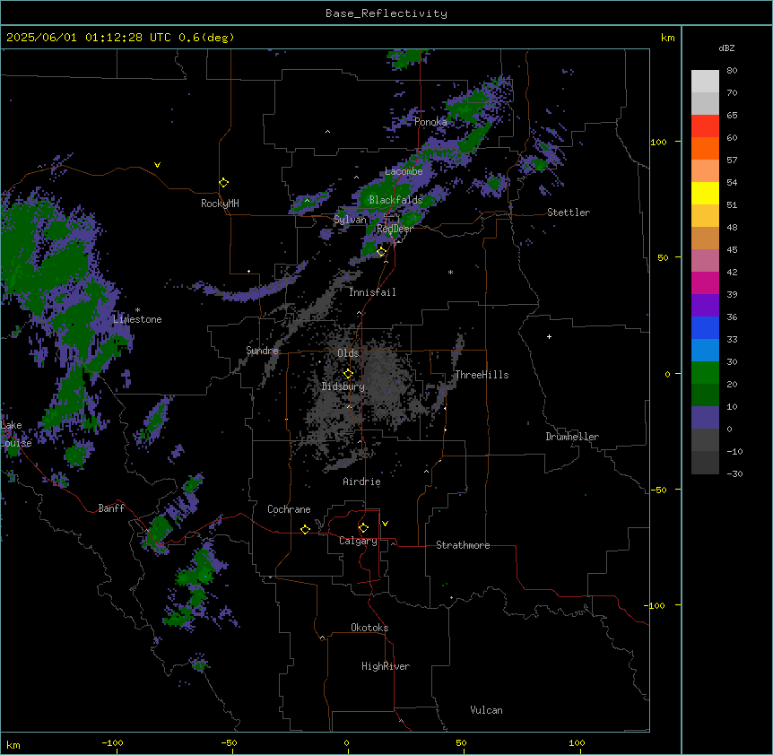This screenshot has height=755, width=773.
Task: Select the orange 57-60 dBZ swatch
Action: 705,148
